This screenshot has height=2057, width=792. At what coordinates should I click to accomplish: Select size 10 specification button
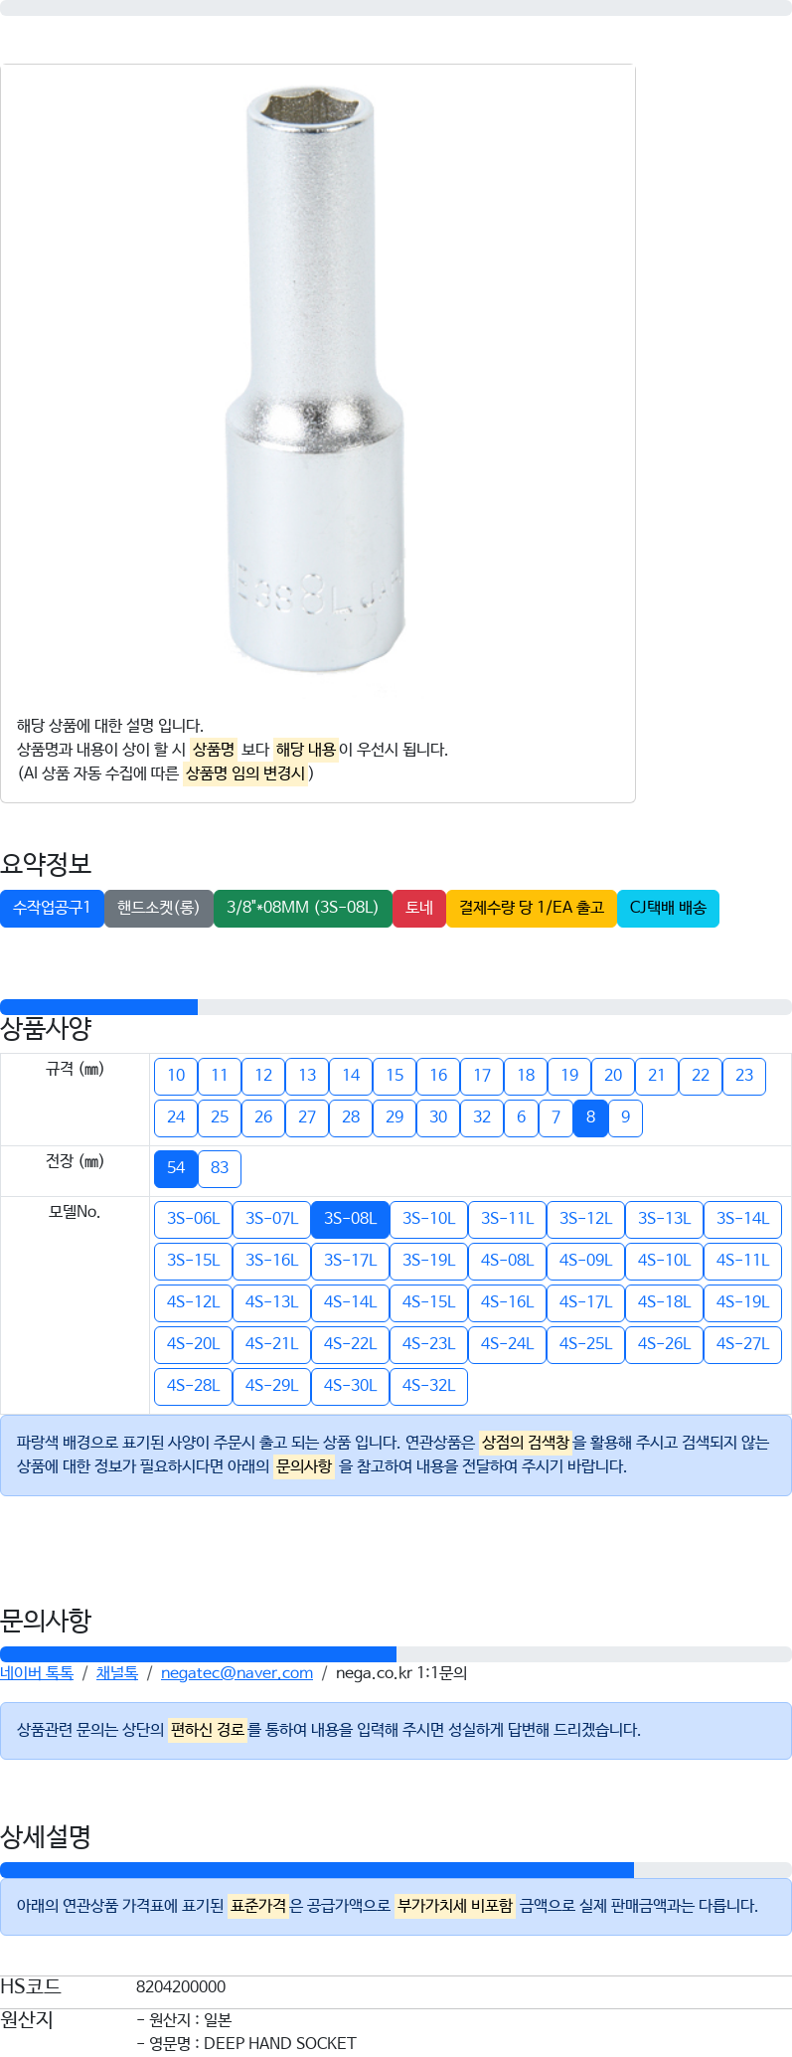(x=176, y=1076)
